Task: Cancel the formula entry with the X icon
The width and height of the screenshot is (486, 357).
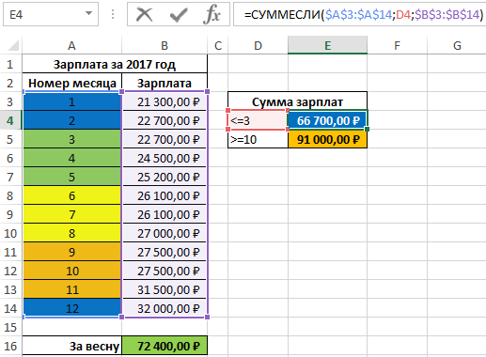Action: [145, 14]
